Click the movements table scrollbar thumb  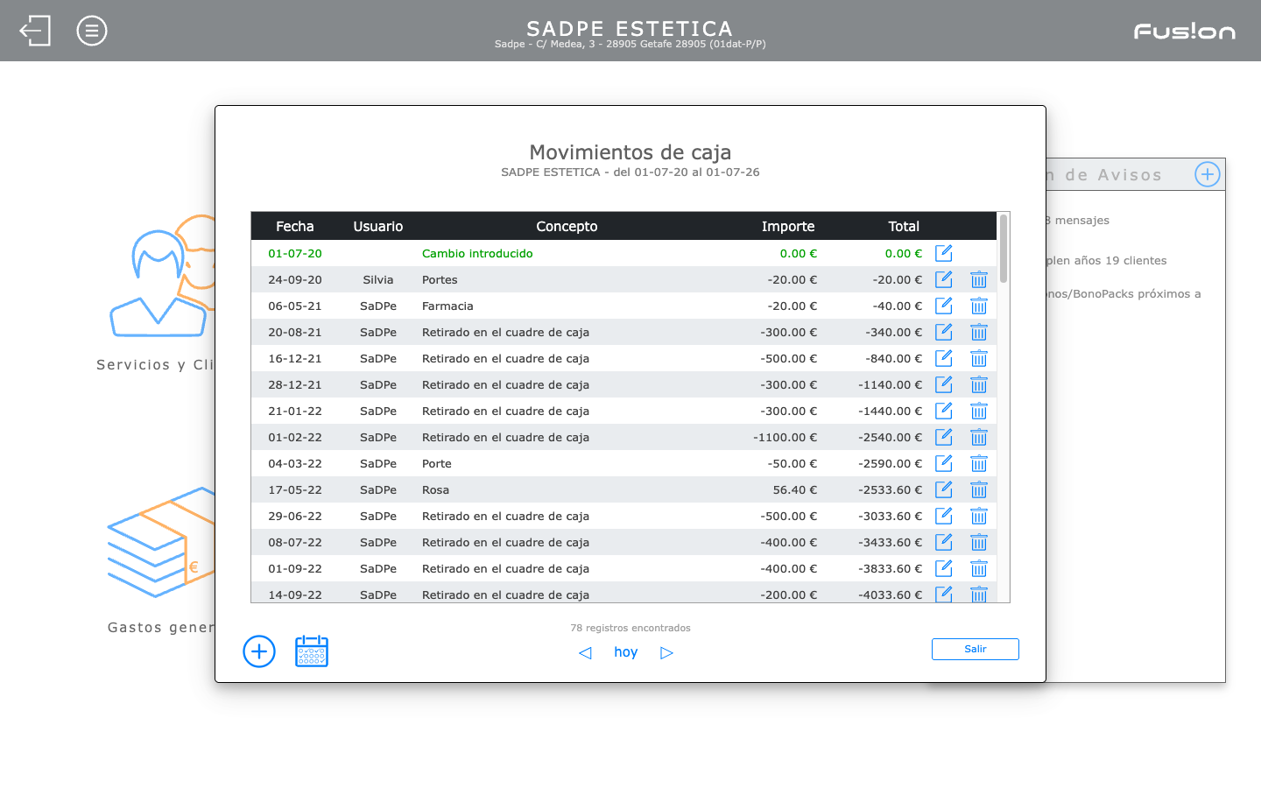(x=1004, y=249)
